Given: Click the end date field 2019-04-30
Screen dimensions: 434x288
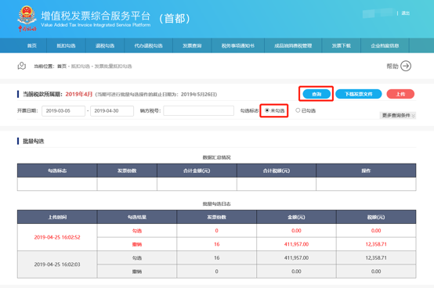Looking at the screenshot, I should click(112, 110).
